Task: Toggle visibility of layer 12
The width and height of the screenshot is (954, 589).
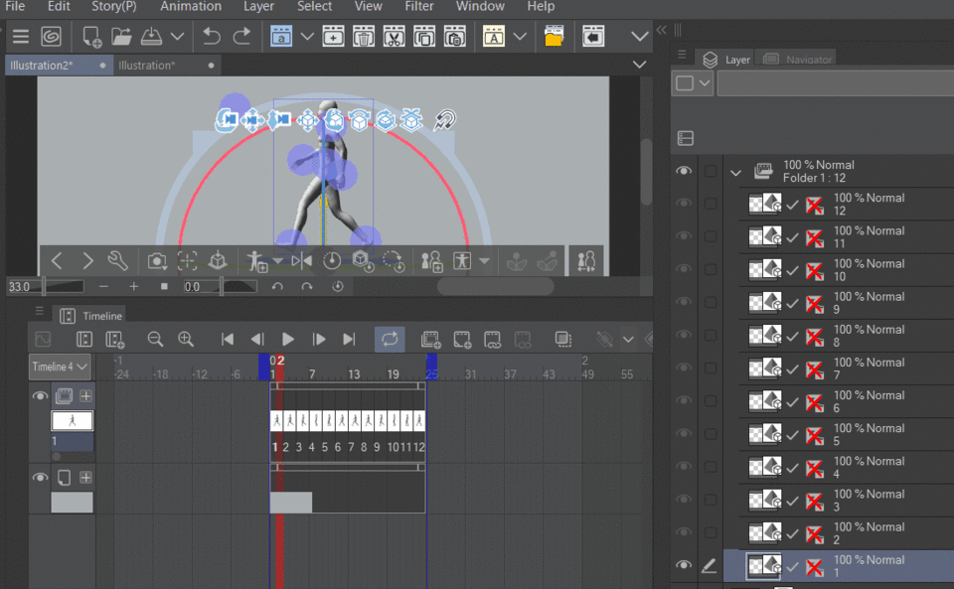Action: point(684,204)
